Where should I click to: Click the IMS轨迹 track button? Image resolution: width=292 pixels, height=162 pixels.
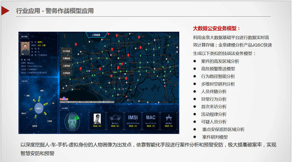click(66, 51)
